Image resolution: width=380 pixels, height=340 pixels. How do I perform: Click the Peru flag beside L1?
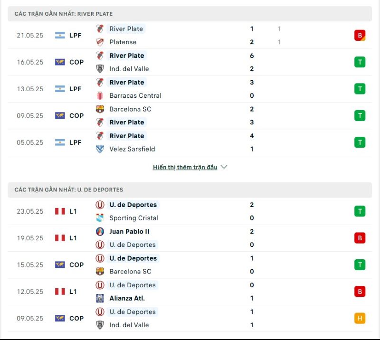pyautogui.click(x=59, y=211)
